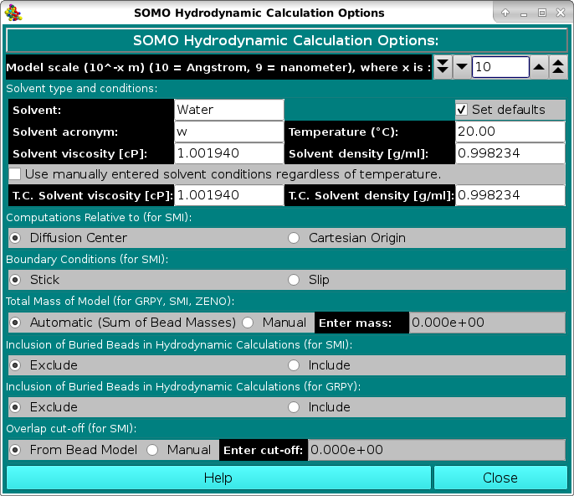The image size is (574, 496).
Task: Click the SOMO application icon in title bar
Action: pyautogui.click(x=13, y=13)
